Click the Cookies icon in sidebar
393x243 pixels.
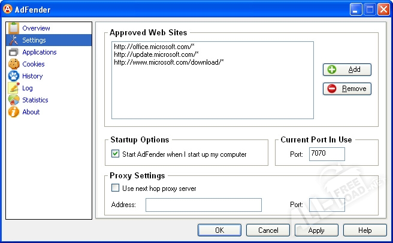pos(13,64)
